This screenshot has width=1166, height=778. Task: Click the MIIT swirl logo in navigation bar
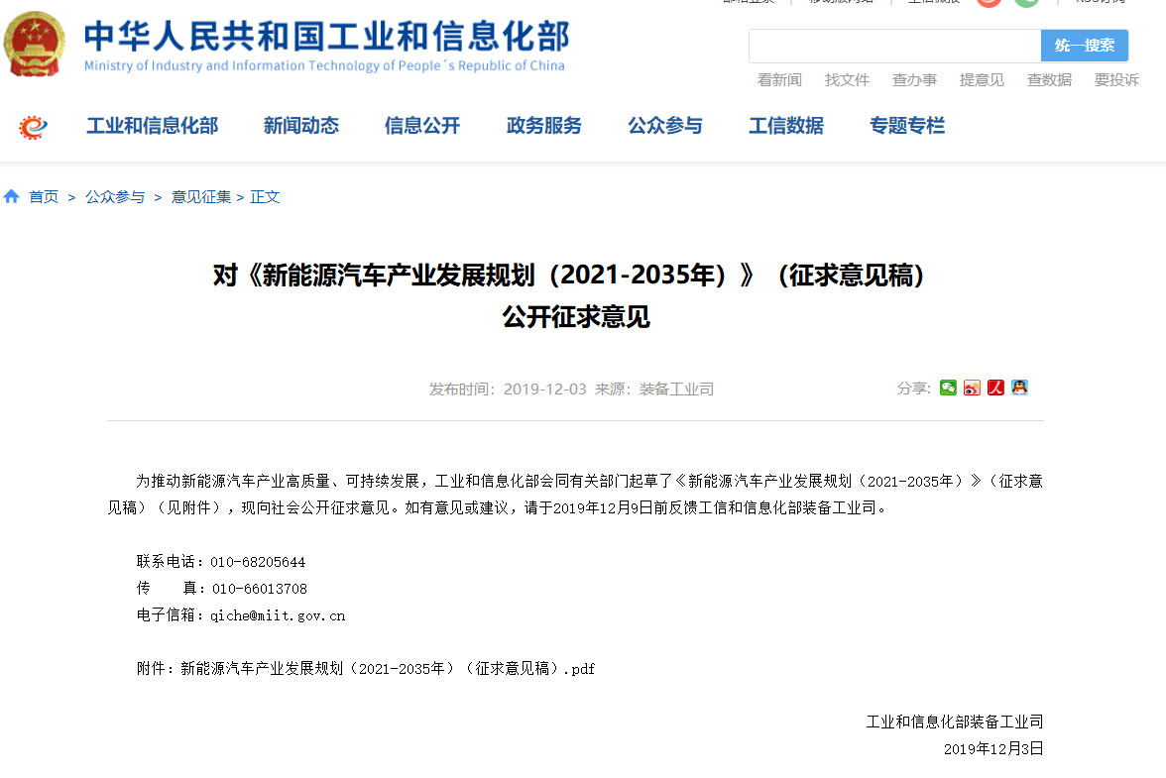coord(34,127)
